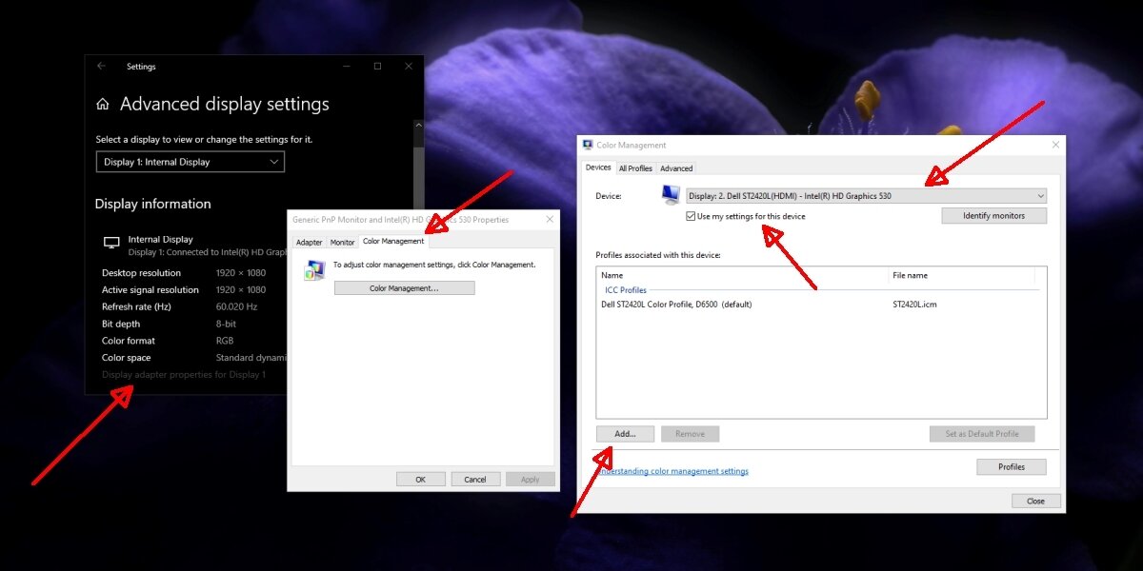Click the Add... button
Image resolution: width=1143 pixels, height=571 pixels.
pos(625,434)
